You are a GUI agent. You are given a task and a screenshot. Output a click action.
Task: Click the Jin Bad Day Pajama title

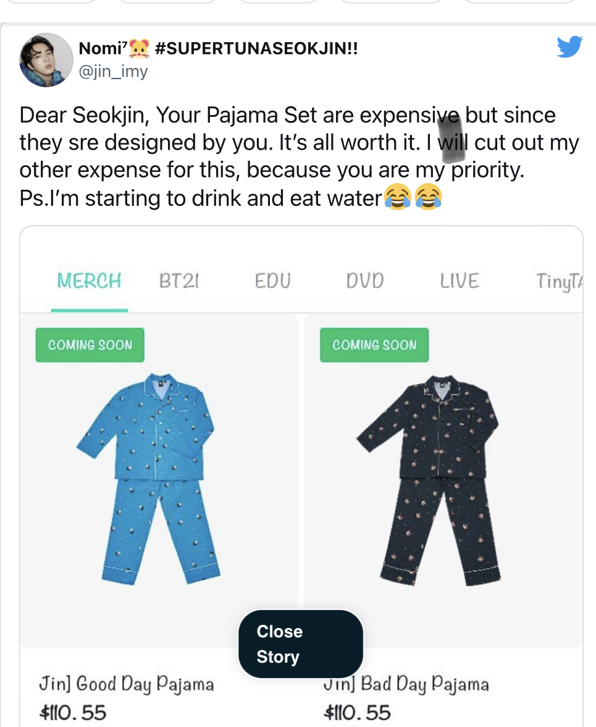(406, 684)
